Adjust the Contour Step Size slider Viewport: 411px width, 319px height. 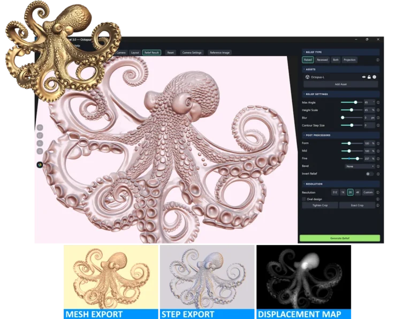pos(351,125)
